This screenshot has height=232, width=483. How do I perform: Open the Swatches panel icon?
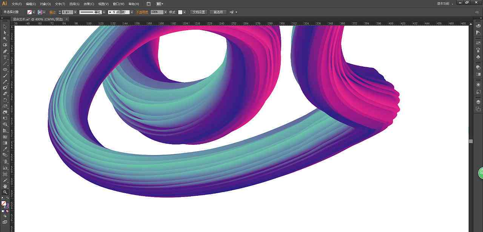478,43
